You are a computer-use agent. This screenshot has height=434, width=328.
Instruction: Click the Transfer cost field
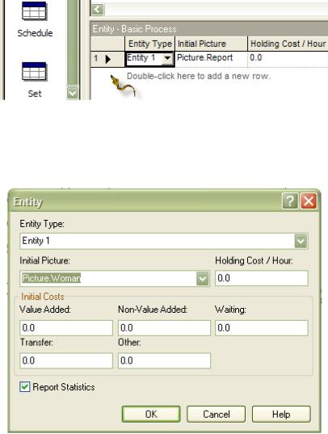click(x=66, y=360)
